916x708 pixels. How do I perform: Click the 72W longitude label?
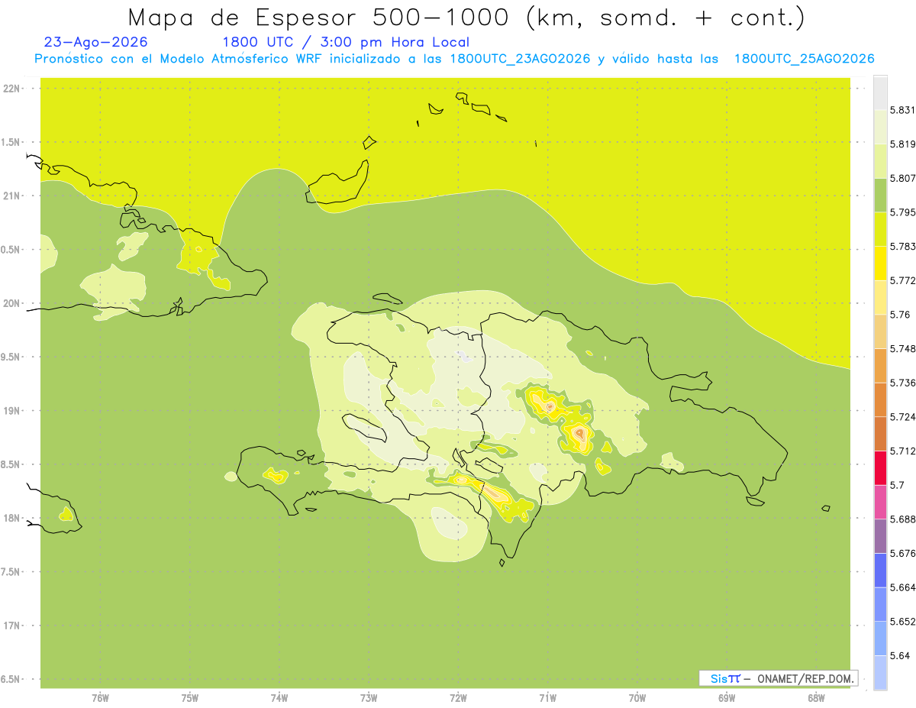[458, 697]
